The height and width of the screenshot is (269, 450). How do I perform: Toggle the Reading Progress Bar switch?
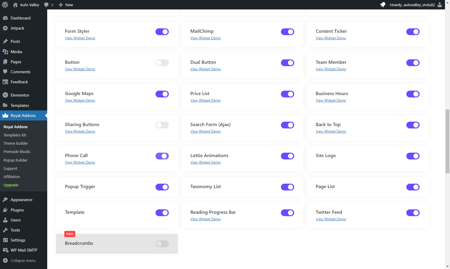[x=287, y=213]
